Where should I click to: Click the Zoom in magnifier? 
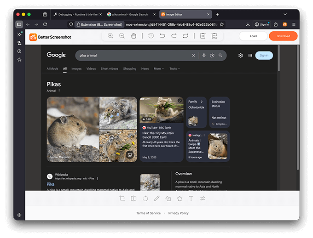[110, 36]
